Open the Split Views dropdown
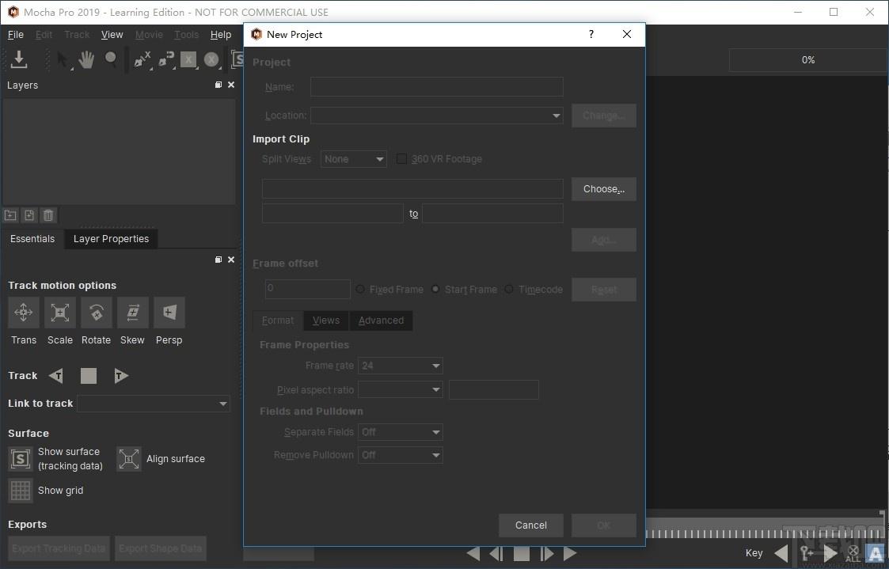The height and width of the screenshot is (569, 889). (354, 159)
